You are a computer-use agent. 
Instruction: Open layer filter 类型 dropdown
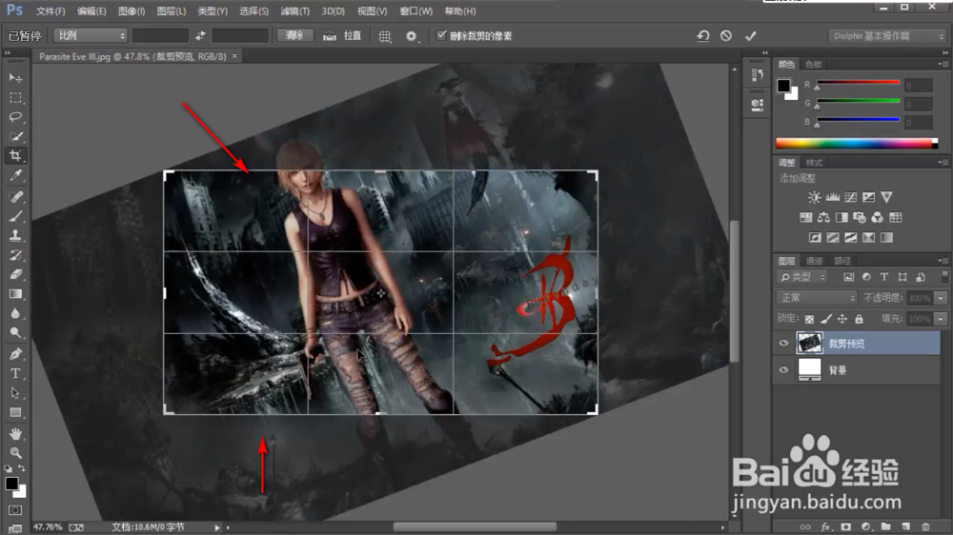point(802,277)
